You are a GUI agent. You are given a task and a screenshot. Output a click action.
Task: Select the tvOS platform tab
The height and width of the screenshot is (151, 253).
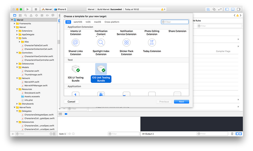tap(88, 22)
